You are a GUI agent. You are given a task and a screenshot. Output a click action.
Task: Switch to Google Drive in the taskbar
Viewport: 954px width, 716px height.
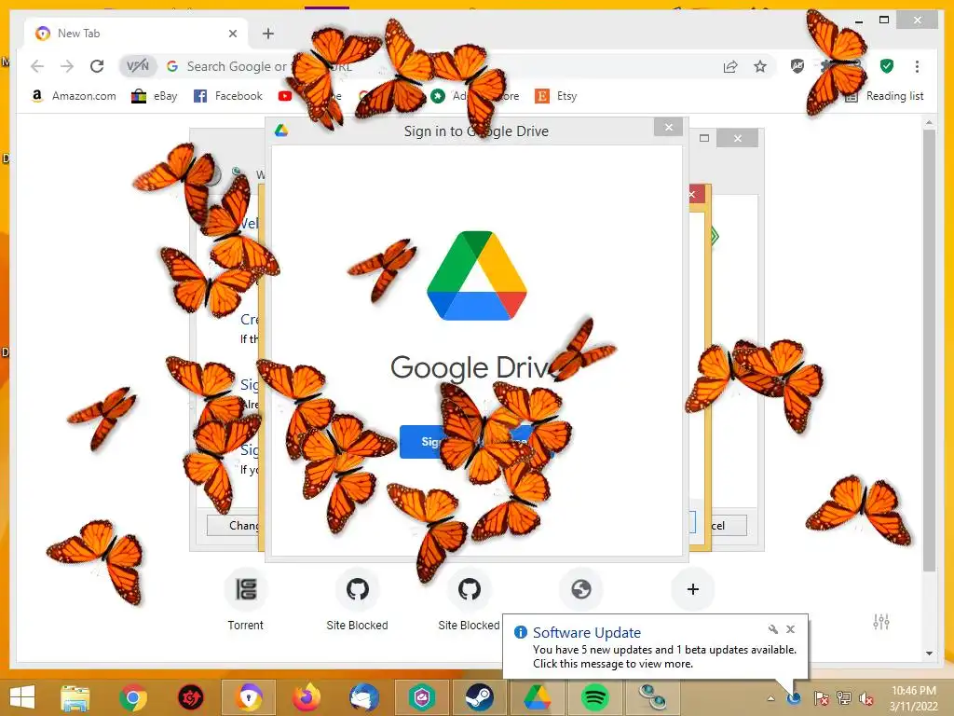(x=537, y=697)
